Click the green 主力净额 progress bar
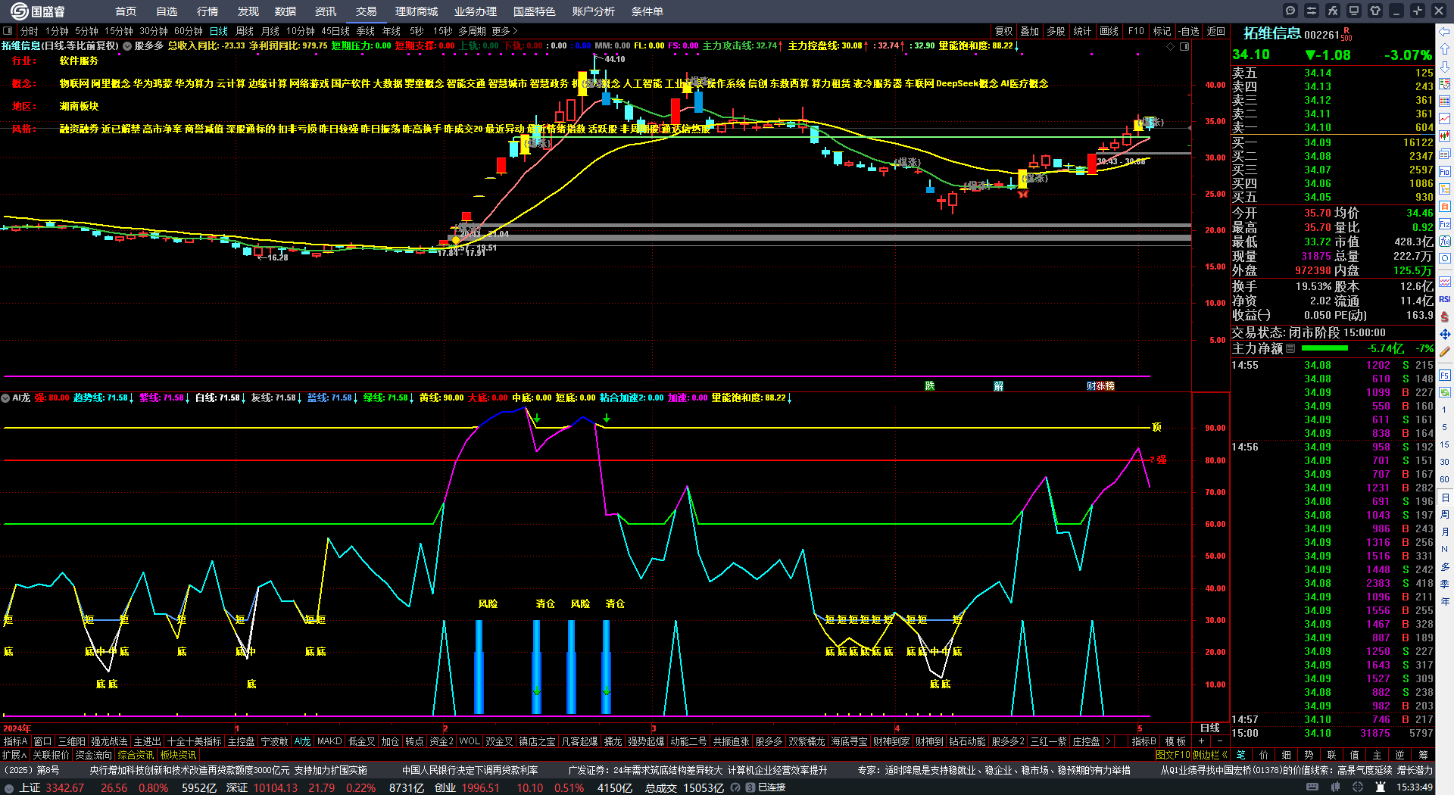This screenshot has width=1454, height=795. point(1325,348)
